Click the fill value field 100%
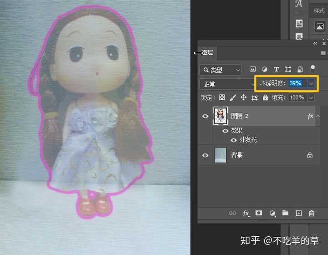Screen dimensions: 328x255 tap(297, 97)
